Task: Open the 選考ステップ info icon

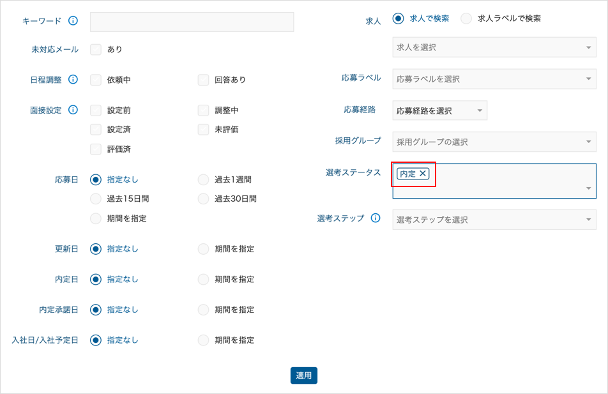Action: click(x=376, y=218)
